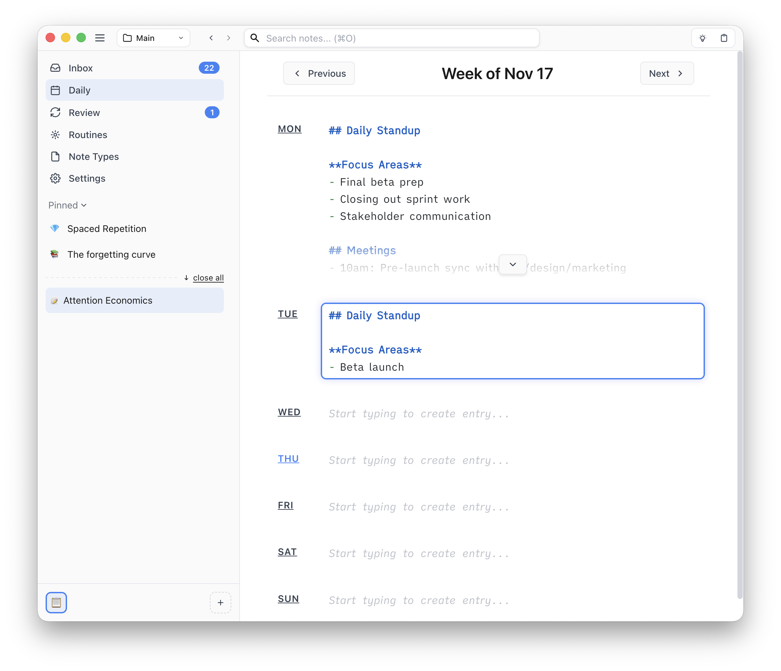Open Note Types

94,157
